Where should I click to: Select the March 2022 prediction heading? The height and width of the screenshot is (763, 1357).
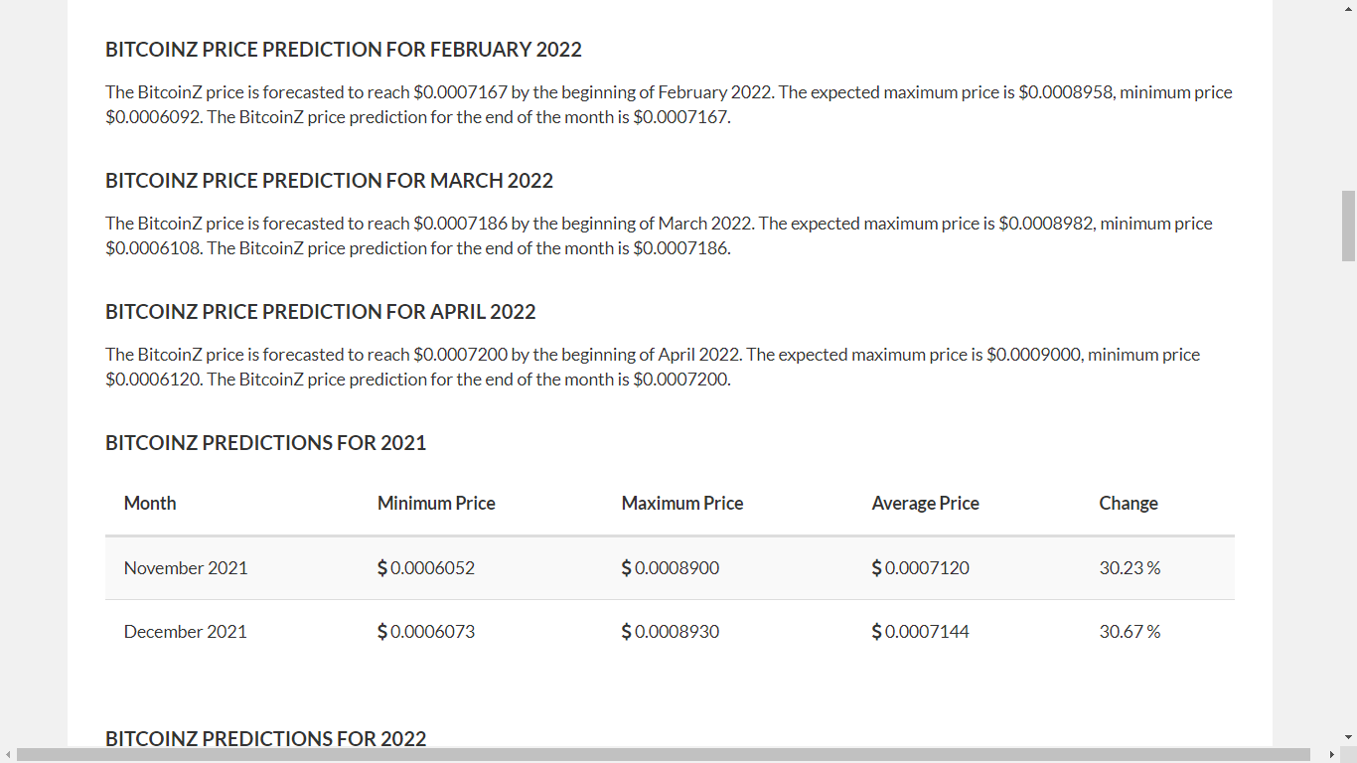[329, 181]
